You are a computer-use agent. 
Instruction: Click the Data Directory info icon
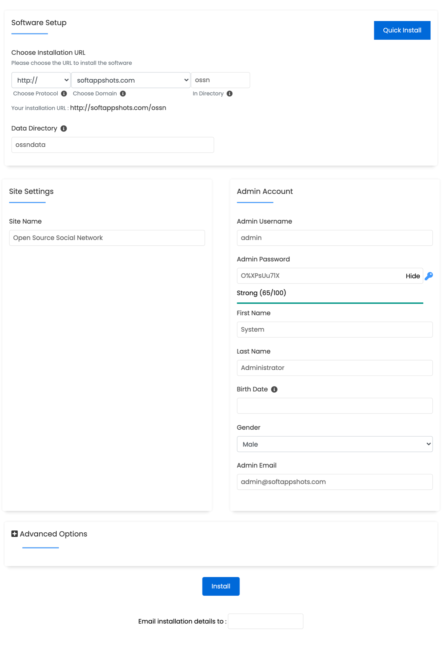(x=64, y=129)
